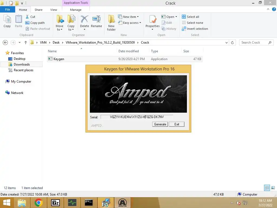Open the File menu tab
277x208 pixels.
coord(7,9)
